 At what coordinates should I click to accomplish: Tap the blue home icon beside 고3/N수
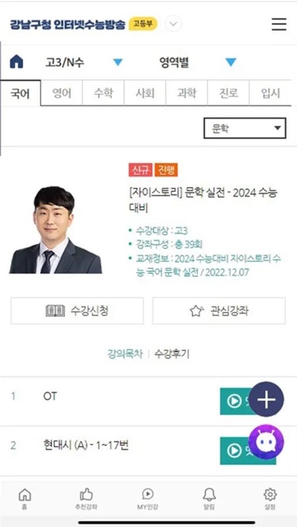point(16,62)
